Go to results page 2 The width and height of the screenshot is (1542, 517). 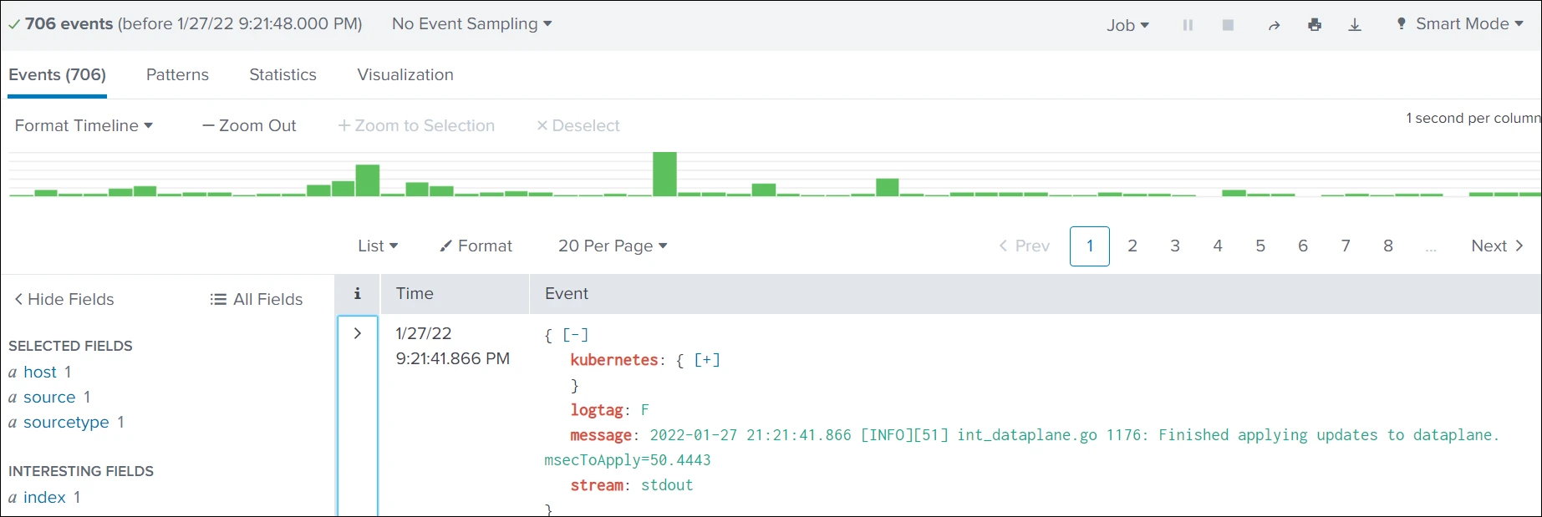tap(1132, 246)
